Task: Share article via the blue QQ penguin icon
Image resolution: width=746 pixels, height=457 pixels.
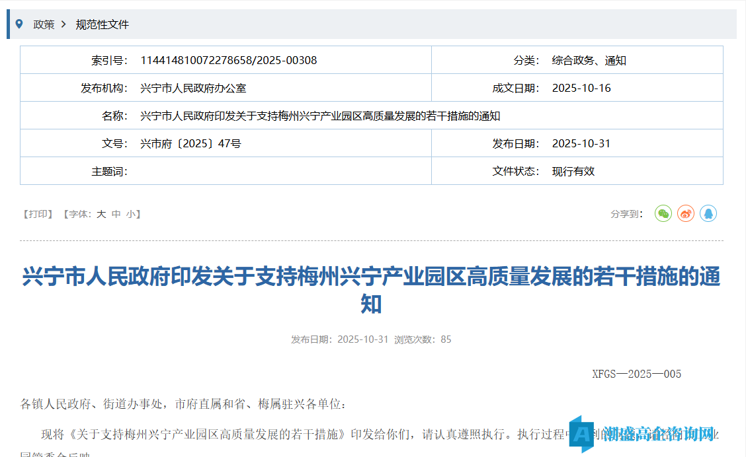Action: 708,213
